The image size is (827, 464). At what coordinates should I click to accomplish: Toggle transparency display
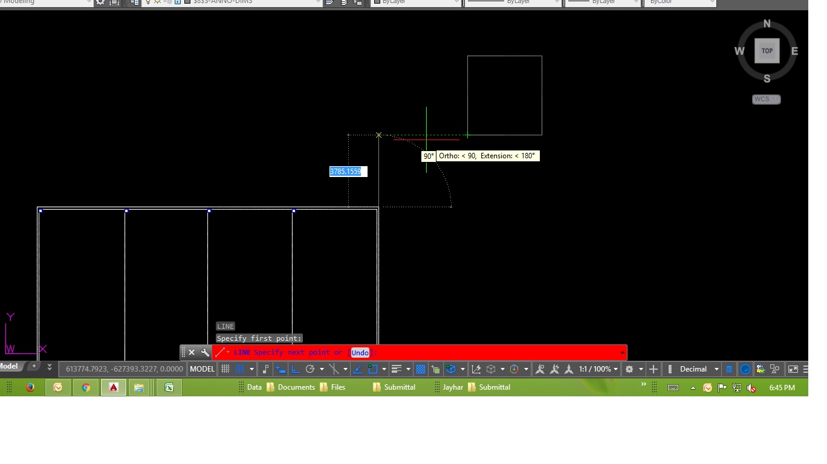pos(421,369)
